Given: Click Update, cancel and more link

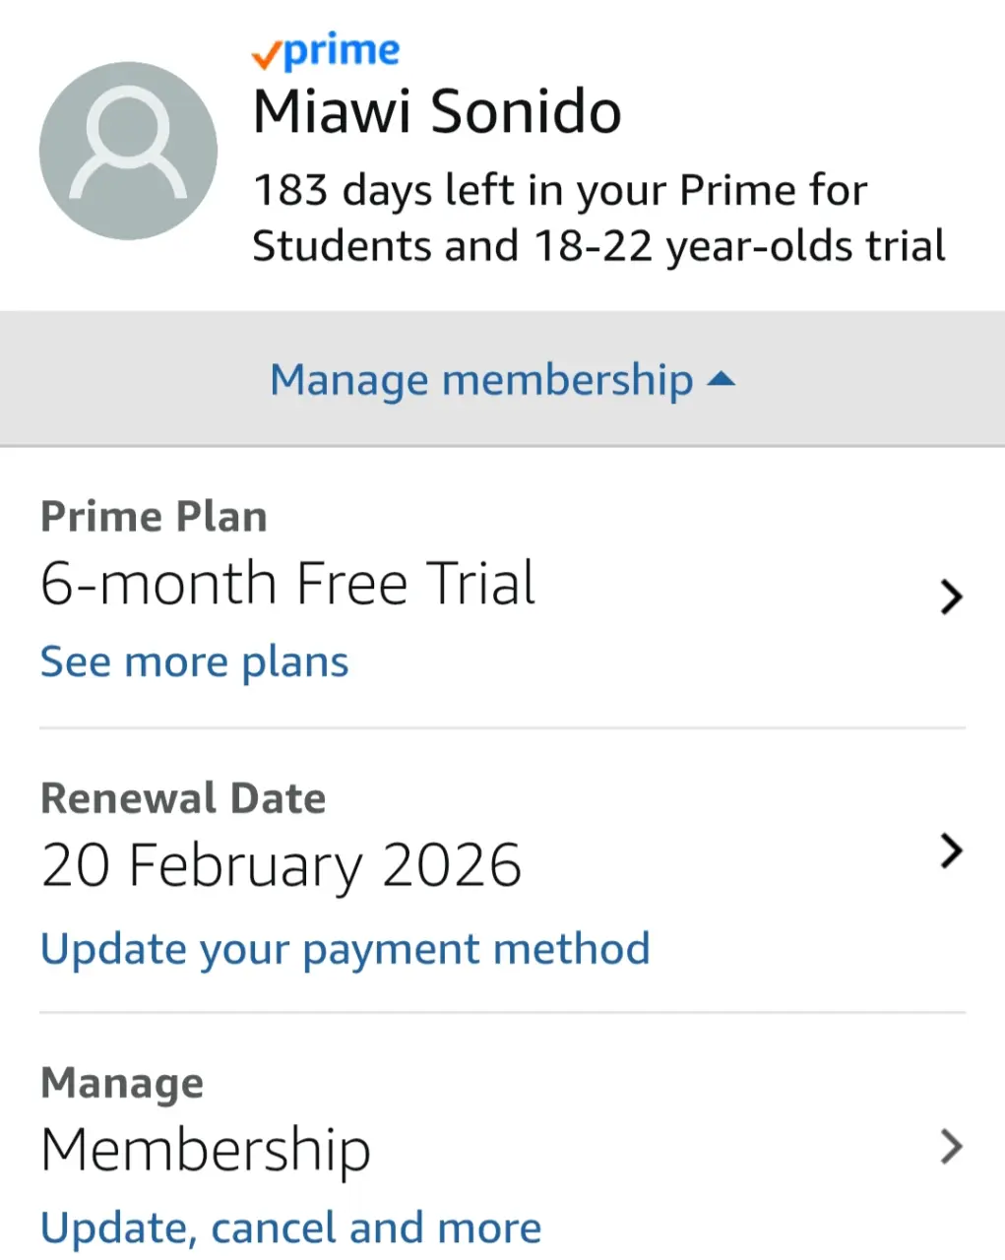Looking at the screenshot, I should 291,1228.
